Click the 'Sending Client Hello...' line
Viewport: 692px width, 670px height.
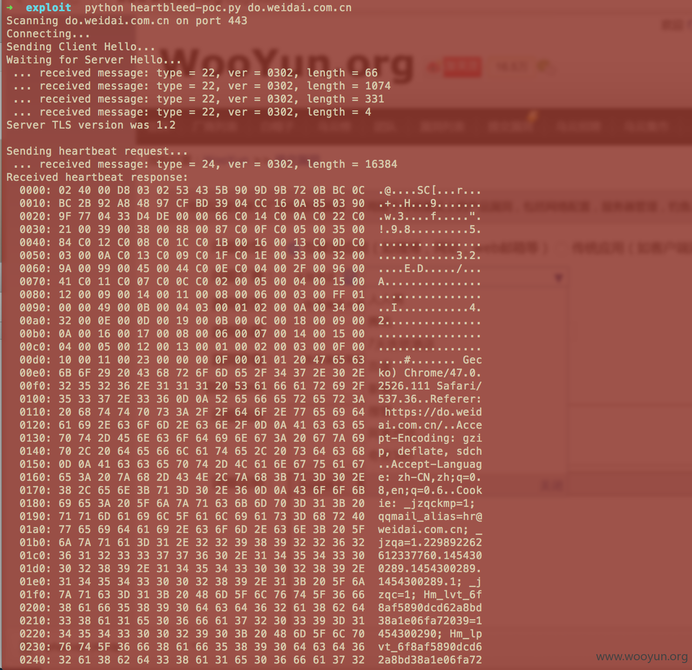point(81,47)
